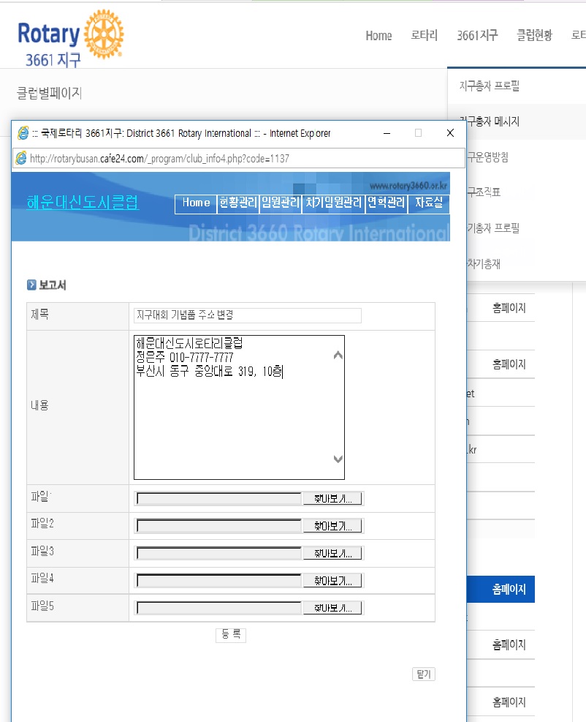Browse for a file in the 파일2 row
Image resolution: width=586 pixels, height=722 pixels.
coord(332,526)
